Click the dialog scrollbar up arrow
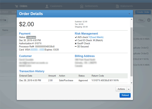152x109 pixels. tap(131, 19)
